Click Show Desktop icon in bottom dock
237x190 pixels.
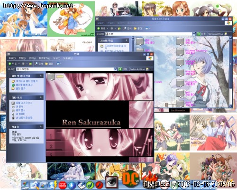click(x=25, y=185)
